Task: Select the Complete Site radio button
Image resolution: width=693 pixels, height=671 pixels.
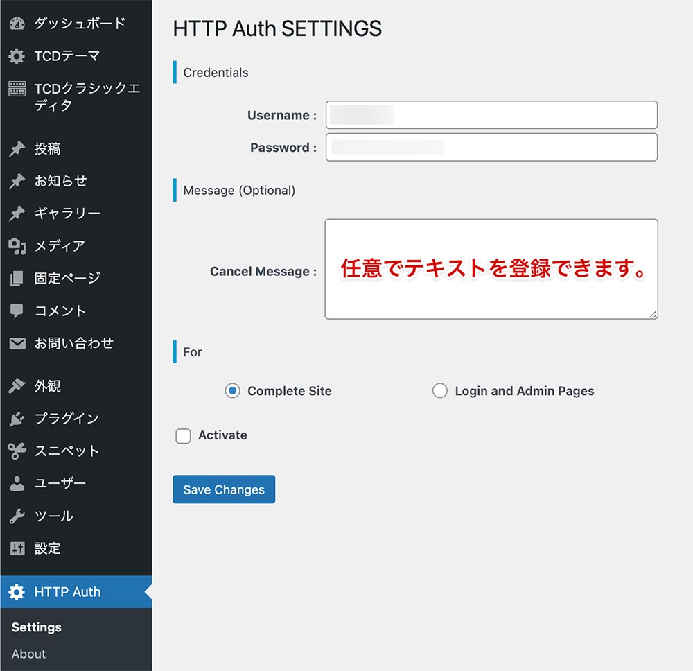Action: pos(232,391)
